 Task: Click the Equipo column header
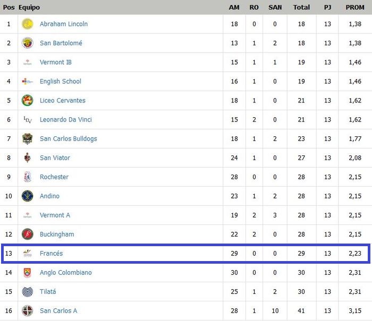coord(29,7)
